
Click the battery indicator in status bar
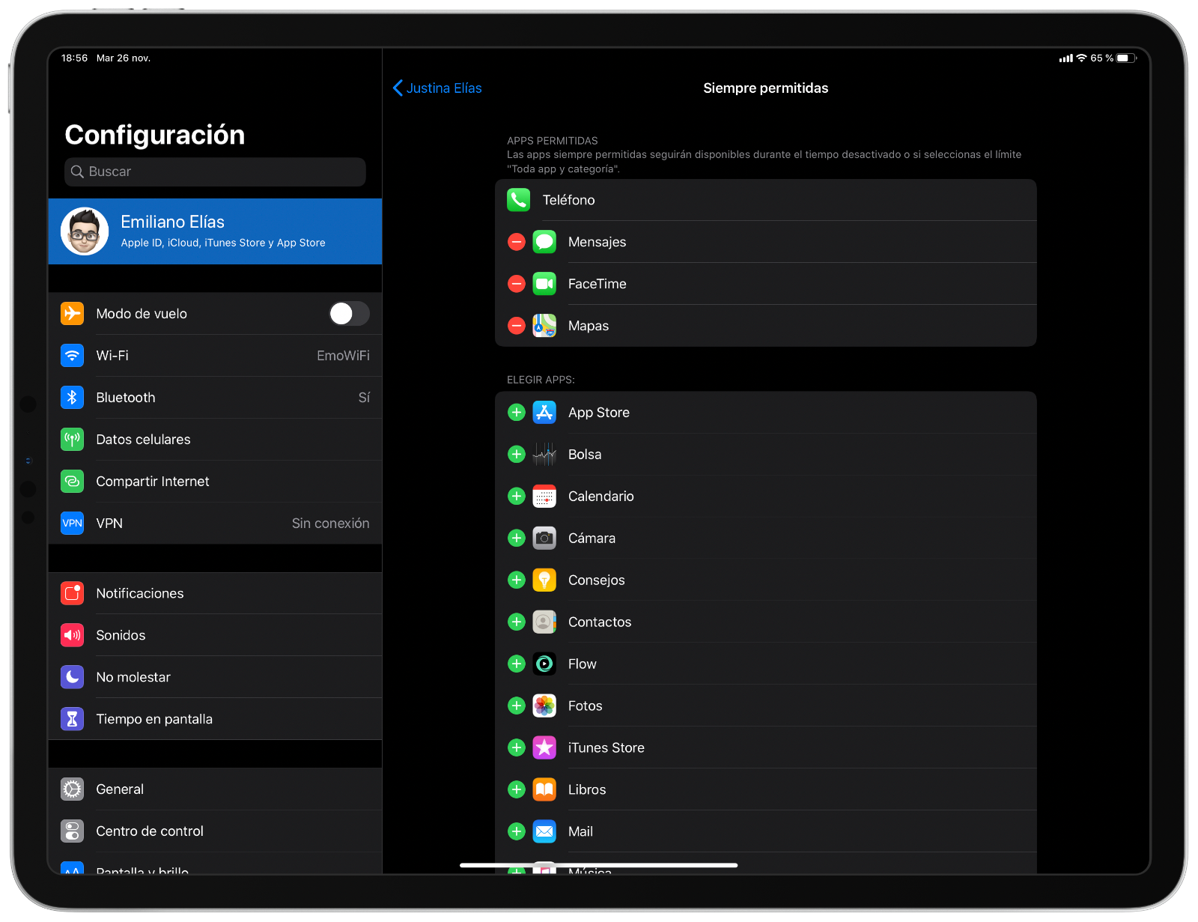[1127, 58]
